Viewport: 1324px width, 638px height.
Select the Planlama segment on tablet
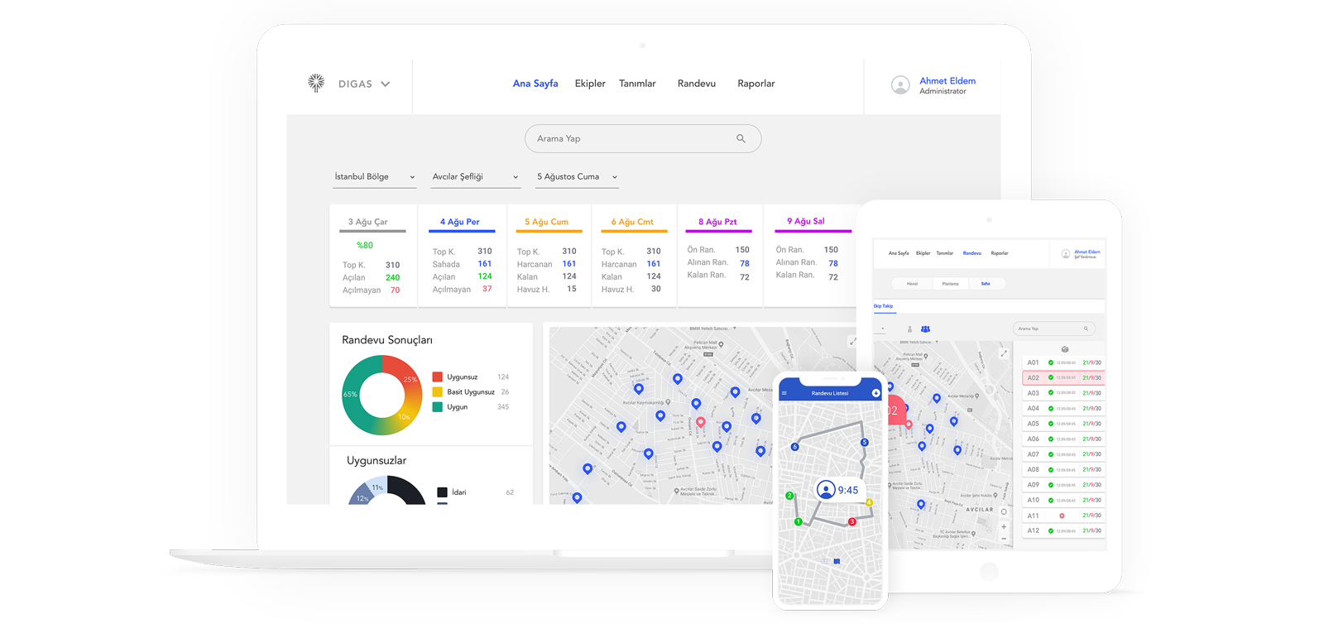click(x=951, y=284)
